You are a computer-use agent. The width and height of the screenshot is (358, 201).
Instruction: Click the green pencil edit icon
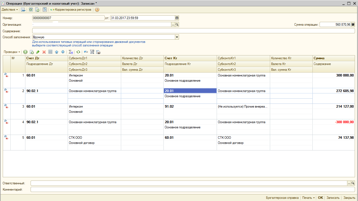38,52
